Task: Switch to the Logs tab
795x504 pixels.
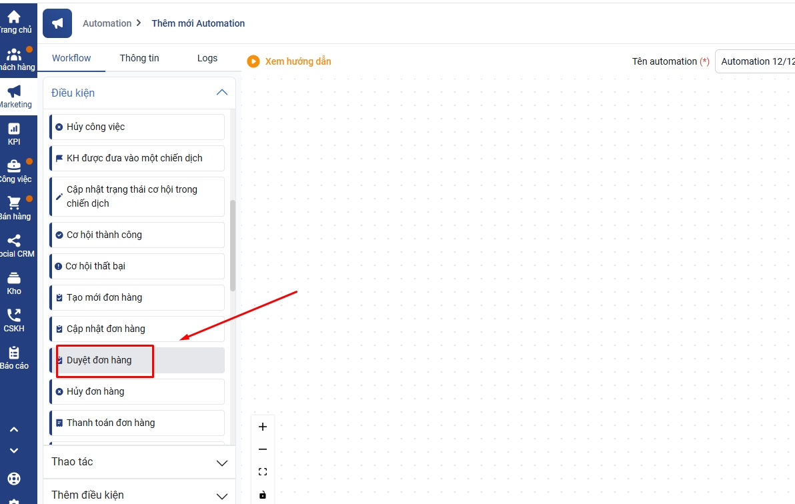Action: (207, 58)
